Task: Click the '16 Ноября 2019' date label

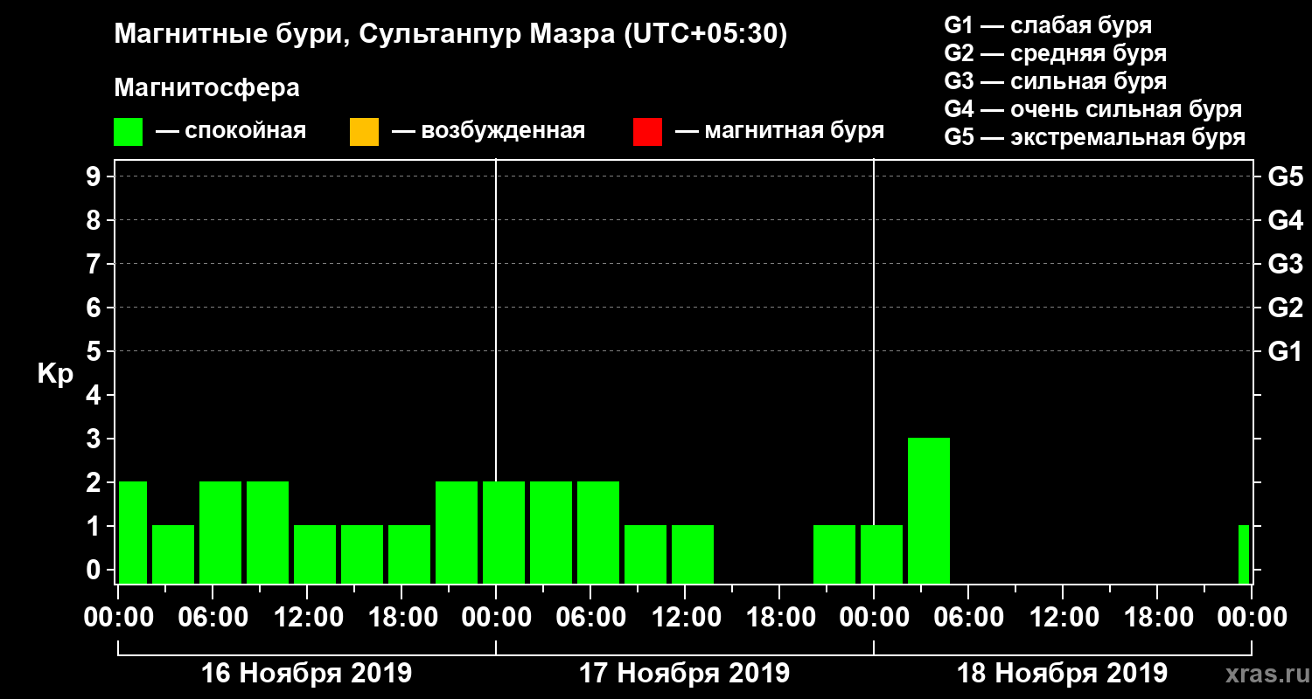Action: pos(306,674)
